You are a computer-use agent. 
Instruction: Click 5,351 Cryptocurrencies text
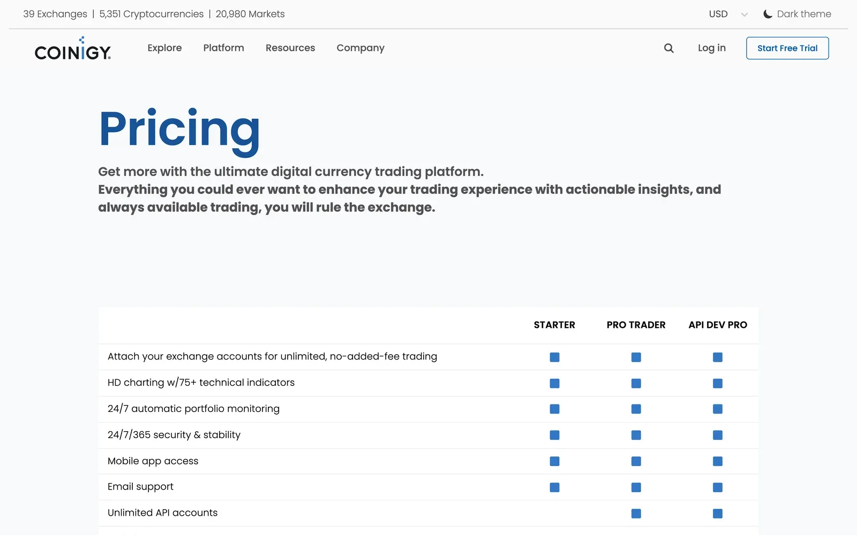click(152, 14)
